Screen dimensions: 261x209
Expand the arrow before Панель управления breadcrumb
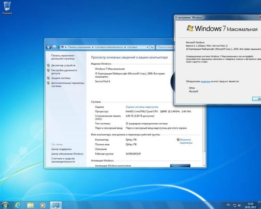point(66,47)
